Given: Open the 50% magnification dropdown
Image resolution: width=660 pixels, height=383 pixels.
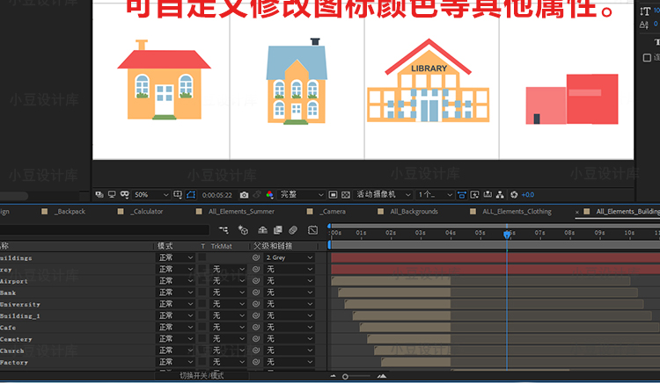Looking at the screenshot, I should point(150,194).
